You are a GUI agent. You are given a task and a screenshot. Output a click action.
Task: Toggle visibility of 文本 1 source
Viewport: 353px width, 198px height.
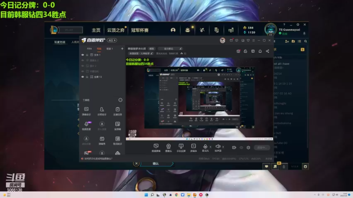point(83,55)
